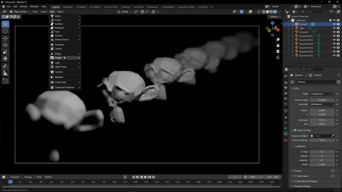Viewport: 342px width, 192px height.
Task: Toggle the Safe Areas checkbox
Action: pyautogui.click(x=295, y=176)
